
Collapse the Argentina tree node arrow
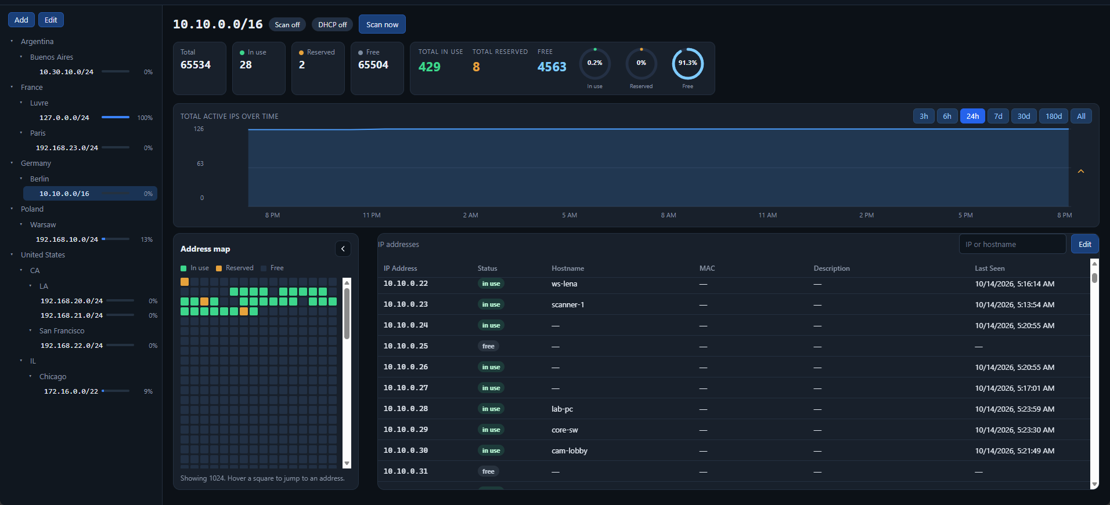12,41
